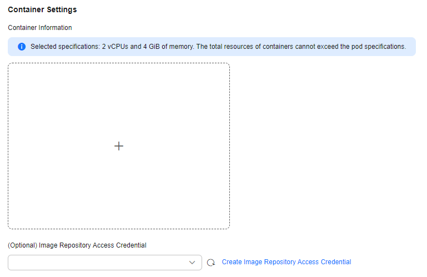Screen dimensions: 427x277
Task: Click the dashed add-container card area
Action: (x=119, y=146)
